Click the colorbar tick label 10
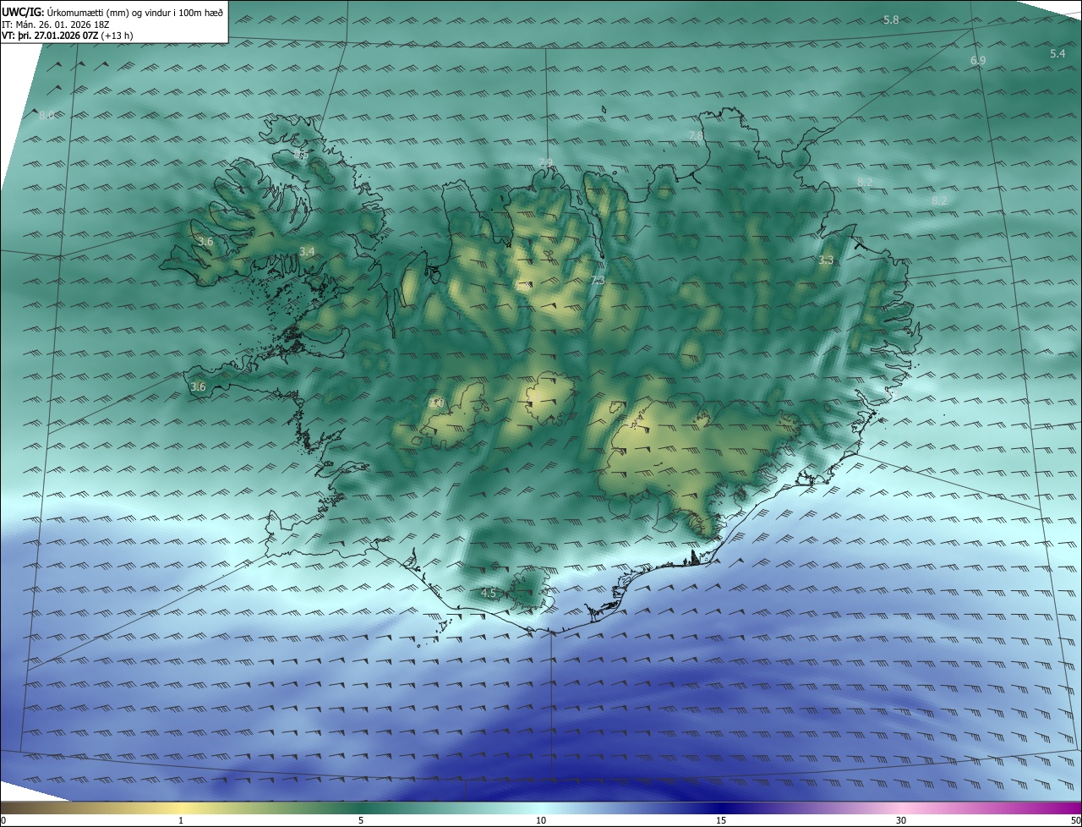Screen dimensions: 1082x827 click(x=541, y=820)
